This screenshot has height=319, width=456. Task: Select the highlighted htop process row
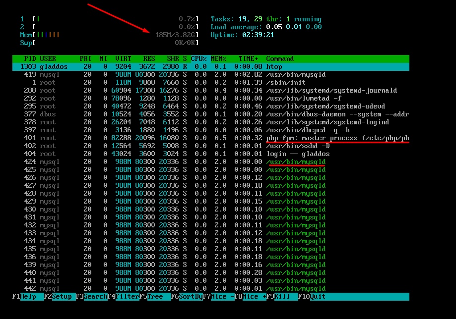click(x=211, y=67)
